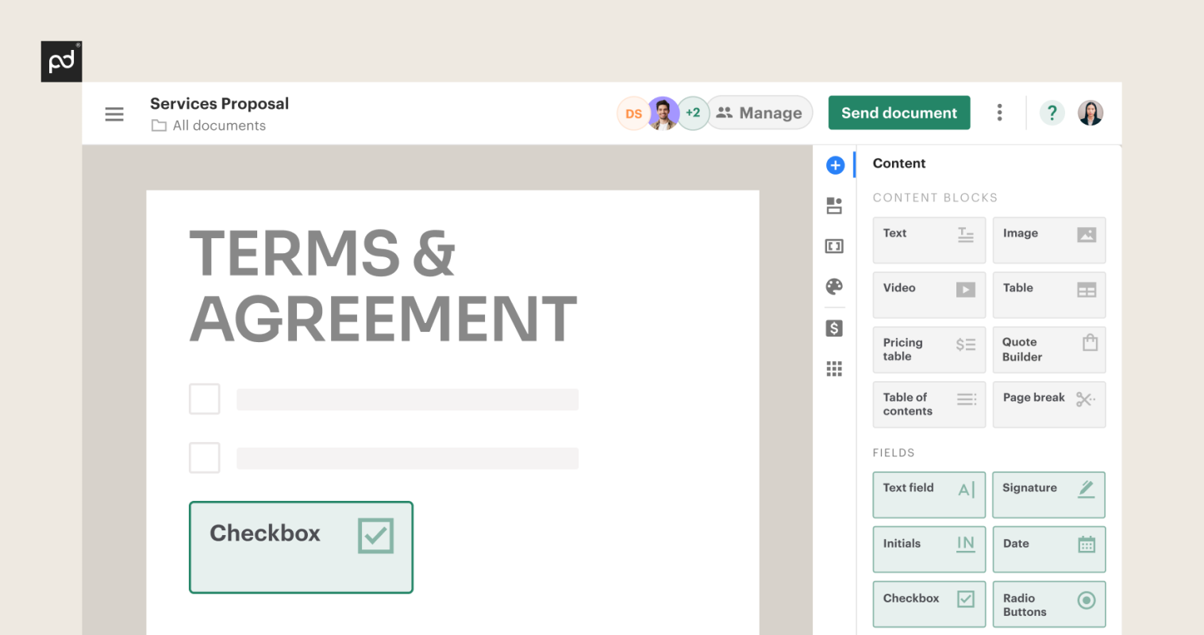Viewport: 1204px width, 635px height.
Task: Expand the +2 additional collaborators badge
Action: pos(694,113)
